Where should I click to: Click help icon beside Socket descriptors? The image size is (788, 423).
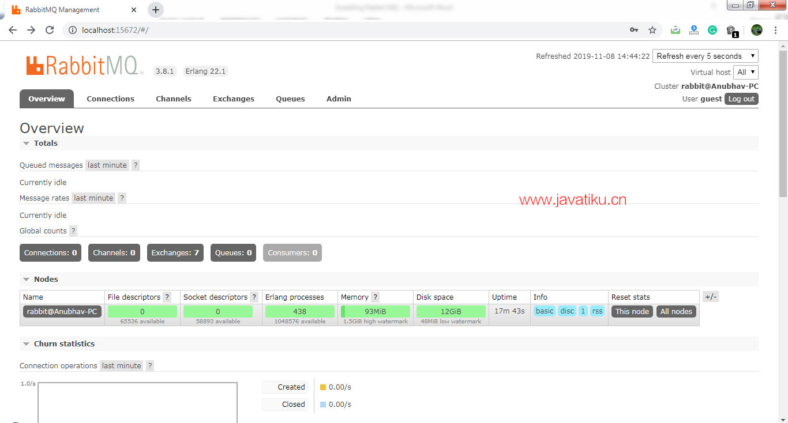[254, 297]
